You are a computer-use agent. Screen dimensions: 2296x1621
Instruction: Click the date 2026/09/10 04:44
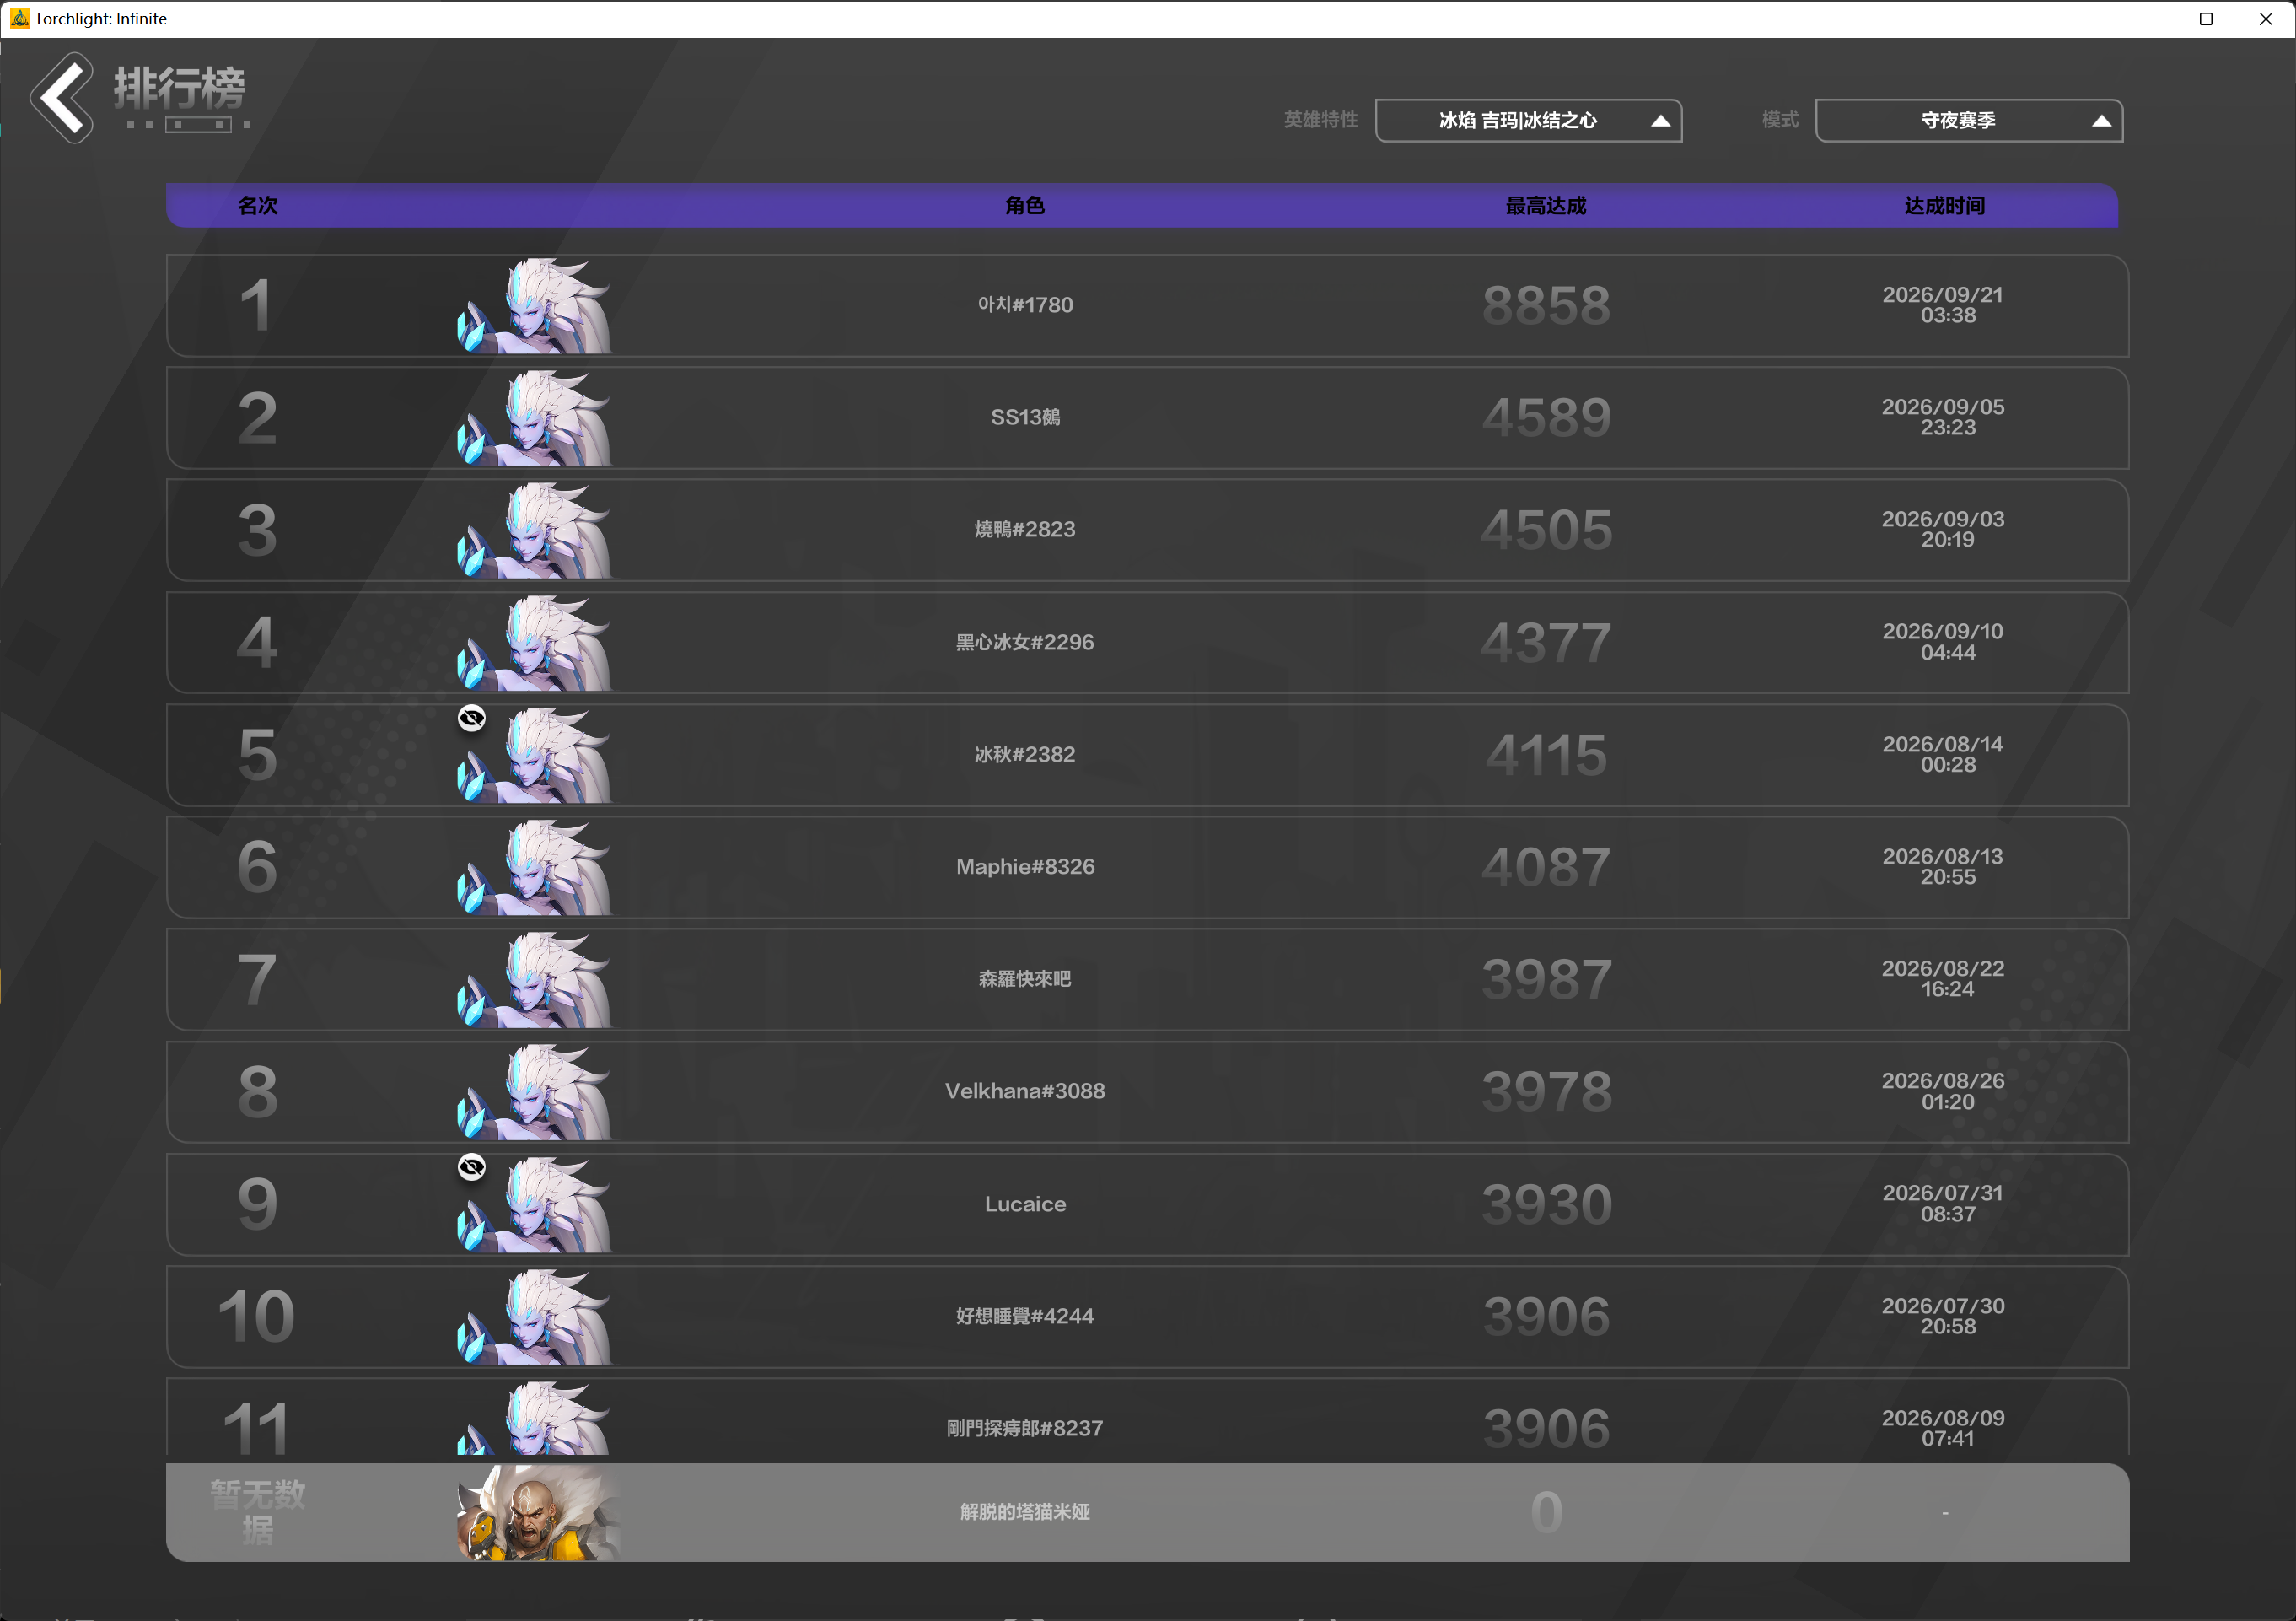tap(1944, 642)
